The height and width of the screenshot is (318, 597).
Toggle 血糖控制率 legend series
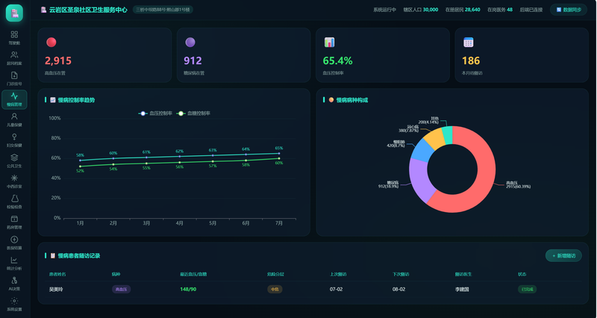[x=193, y=113]
